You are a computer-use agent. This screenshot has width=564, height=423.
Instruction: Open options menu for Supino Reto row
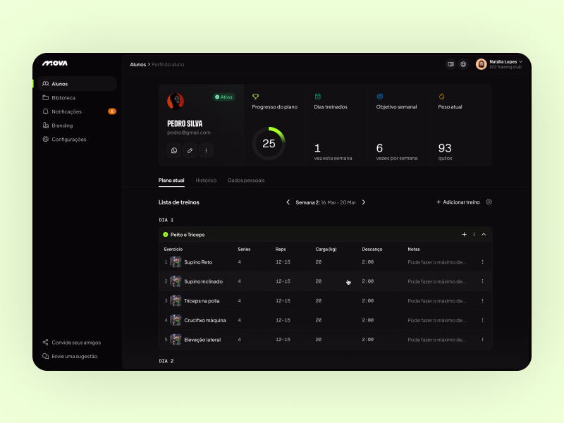pyautogui.click(x=482, y=262)
